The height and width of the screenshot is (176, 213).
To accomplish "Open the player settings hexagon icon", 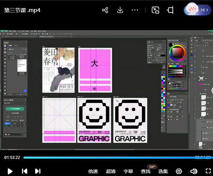I will (x=179, y=171).
